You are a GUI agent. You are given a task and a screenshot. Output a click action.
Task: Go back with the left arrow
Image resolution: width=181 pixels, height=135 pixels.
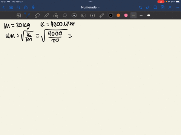pyautogui.click(x=3, y=7)
